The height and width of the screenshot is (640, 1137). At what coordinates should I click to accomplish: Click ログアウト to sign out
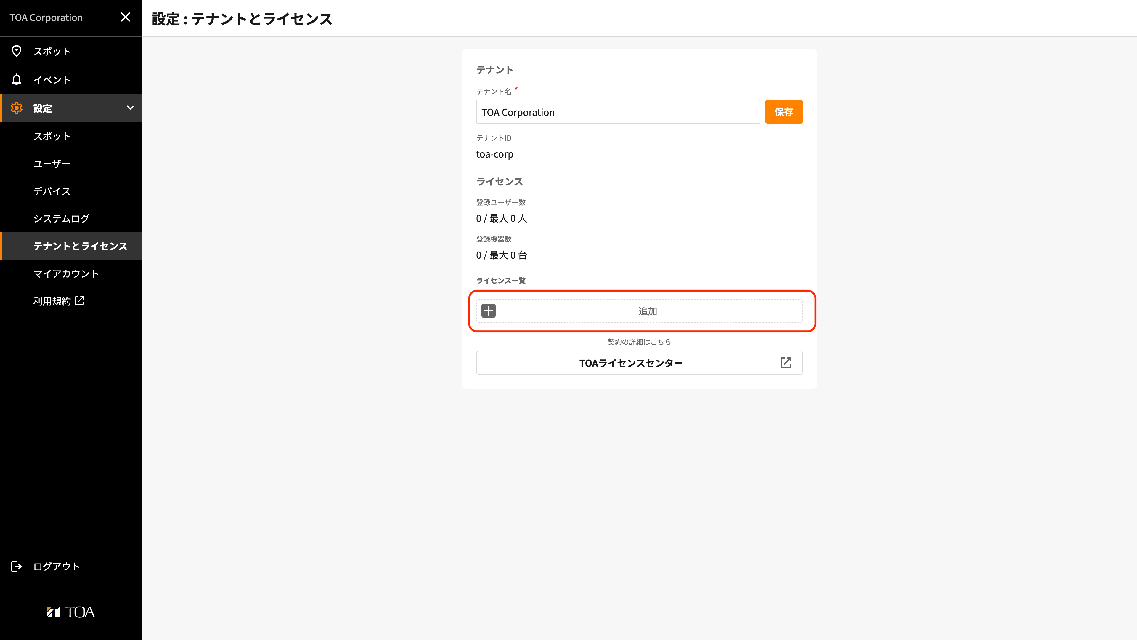pyautogui.click(x=71, y=566)
